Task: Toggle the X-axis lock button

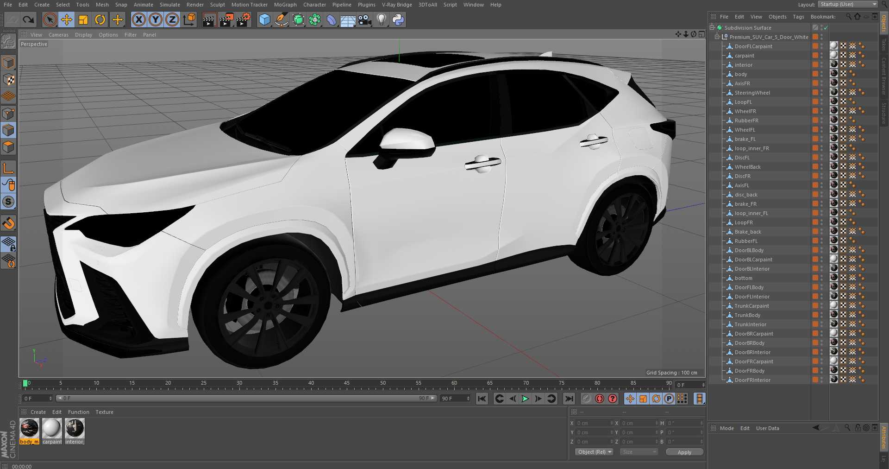Action: pos(138,19)
